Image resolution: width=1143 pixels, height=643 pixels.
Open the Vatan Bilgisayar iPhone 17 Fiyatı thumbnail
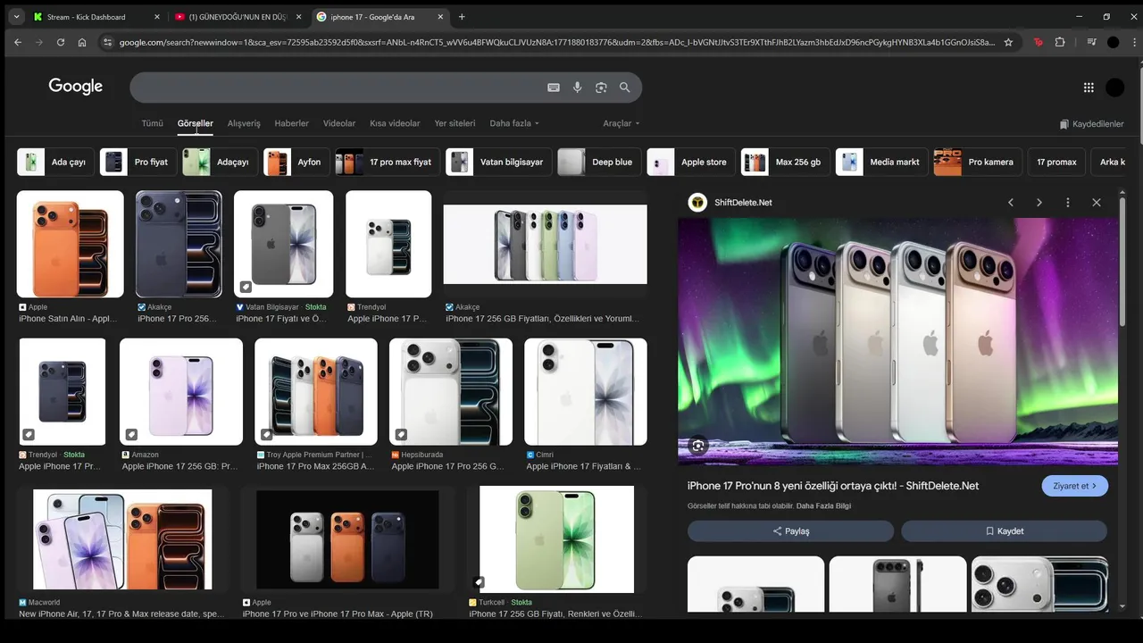pyautogui.click(x=283, y=244)
